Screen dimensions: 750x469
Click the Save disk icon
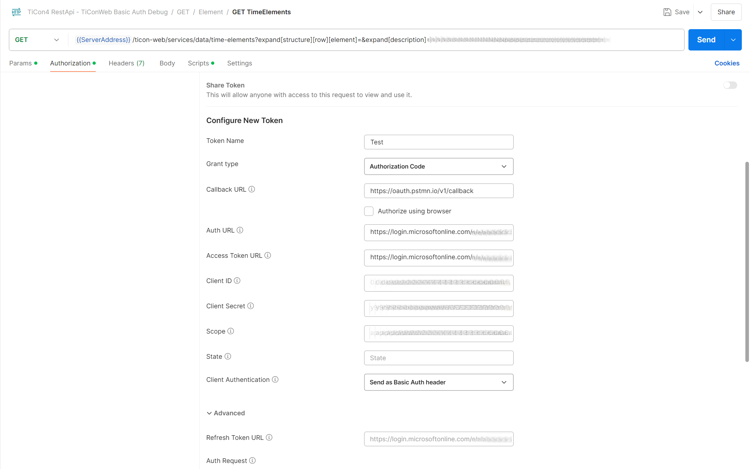click(x=667, y=12)
